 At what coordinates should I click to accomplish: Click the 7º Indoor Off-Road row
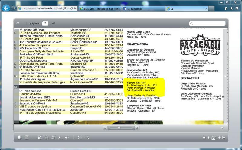(71, 30)
